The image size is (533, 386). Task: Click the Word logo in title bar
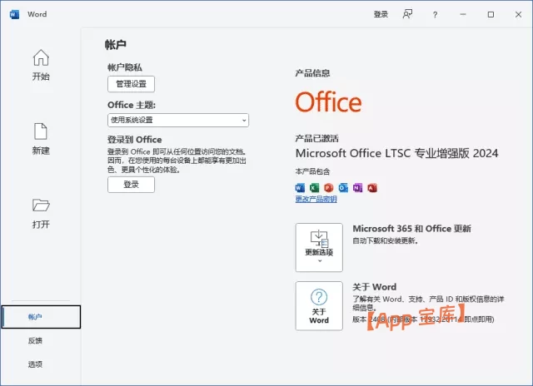14,14
